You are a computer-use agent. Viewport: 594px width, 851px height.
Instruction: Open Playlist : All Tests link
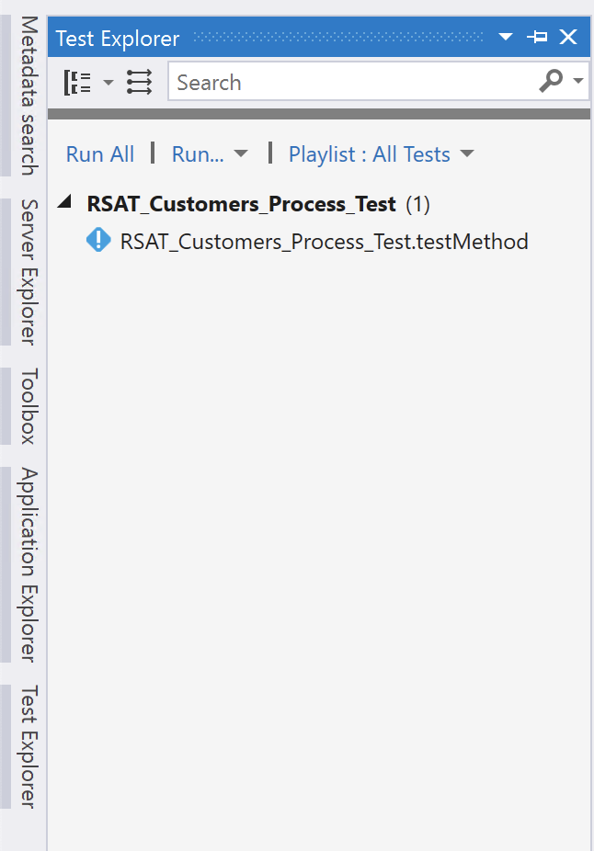pos(370,154)
